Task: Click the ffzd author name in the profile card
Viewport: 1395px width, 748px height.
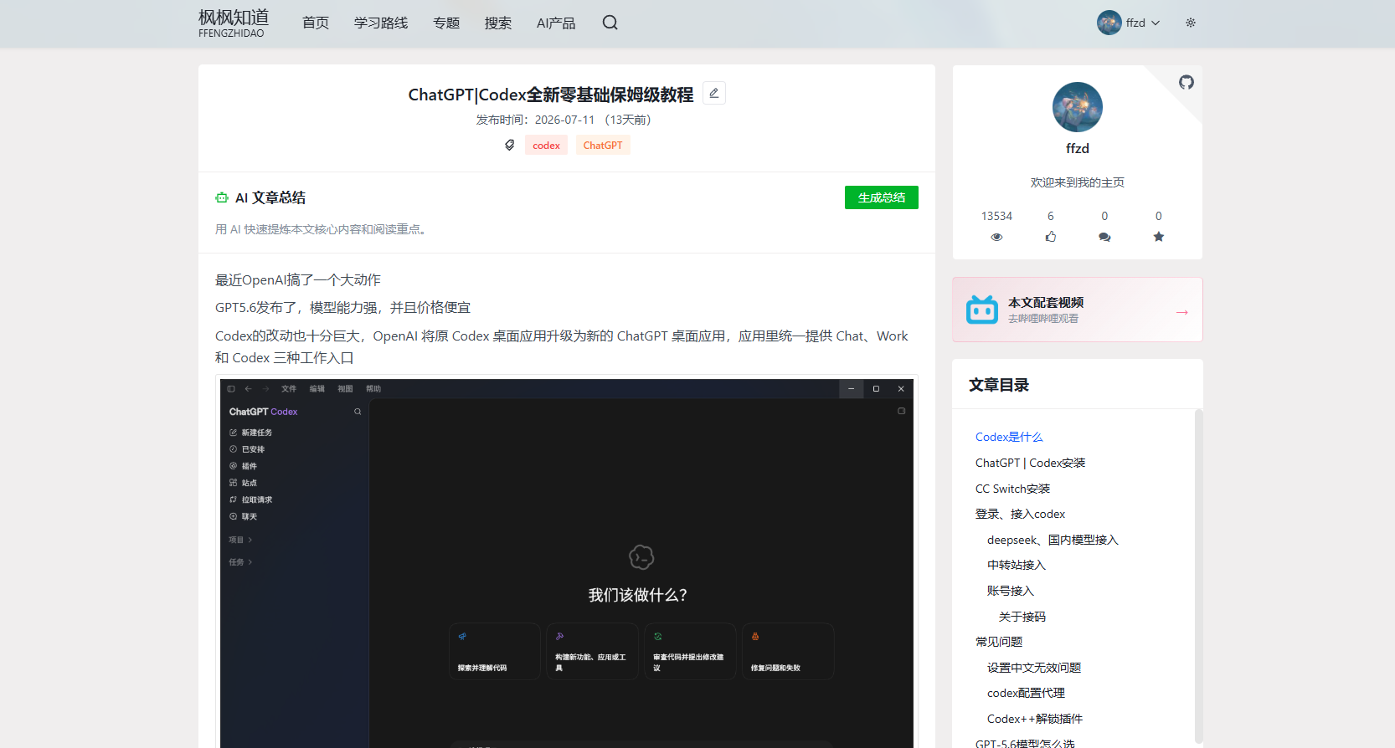Action: [x=1078, y=148]
